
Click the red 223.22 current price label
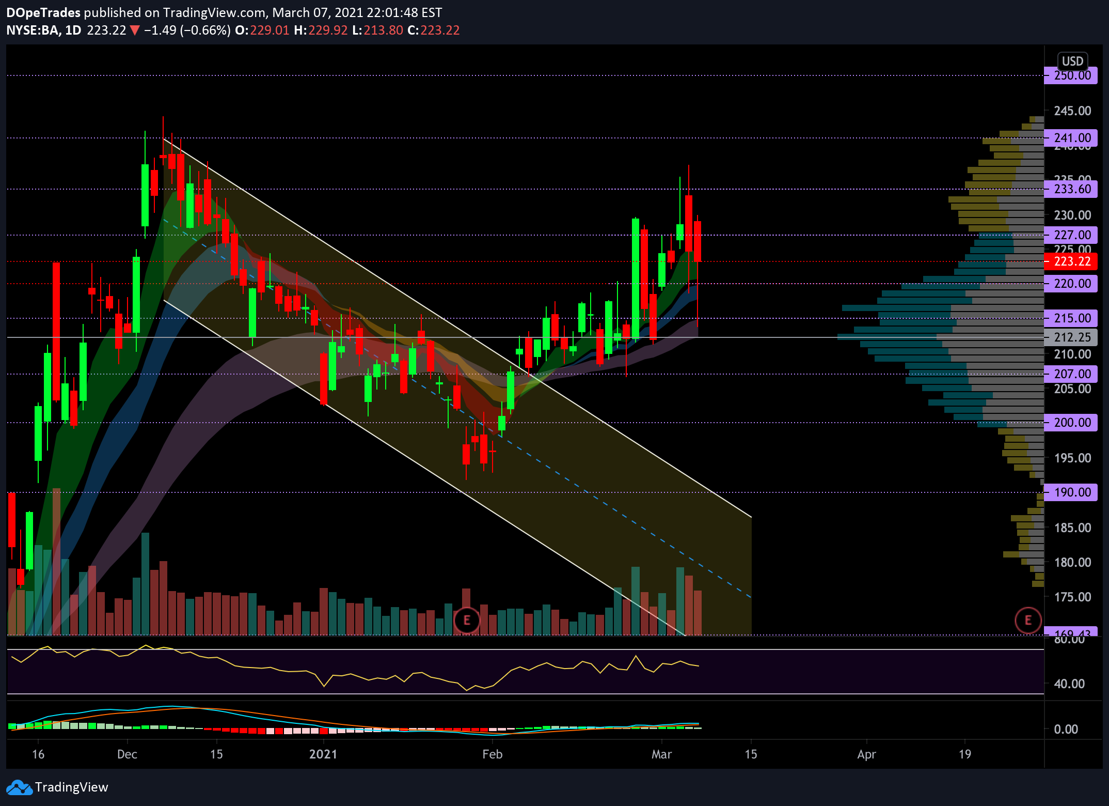tap(1071, 261)
